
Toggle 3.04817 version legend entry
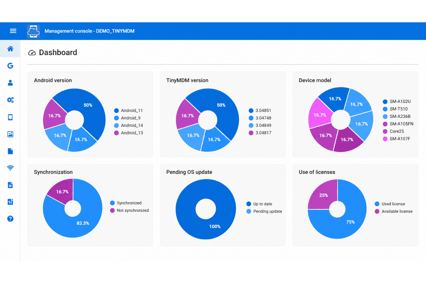point(260,133)
